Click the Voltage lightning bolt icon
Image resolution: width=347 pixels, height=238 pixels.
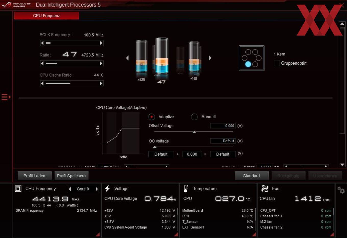click(x=107, y=189)
